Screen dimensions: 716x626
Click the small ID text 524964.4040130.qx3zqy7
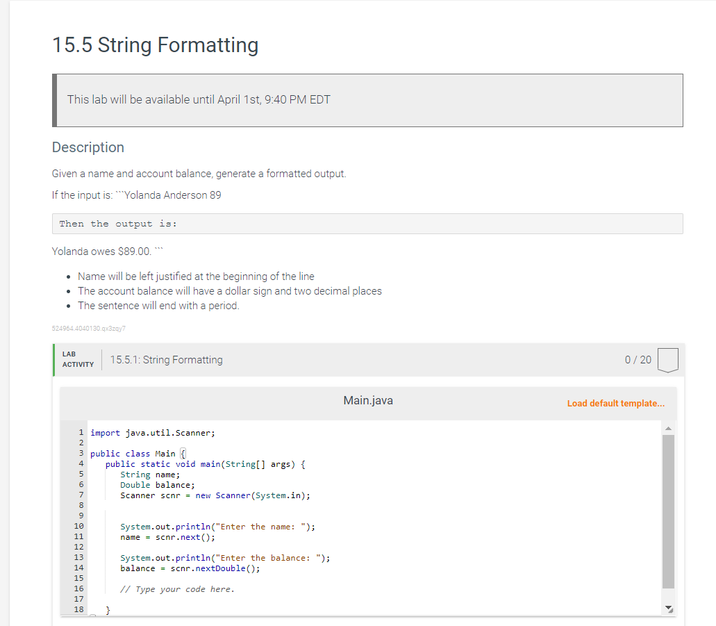(89, 329)
